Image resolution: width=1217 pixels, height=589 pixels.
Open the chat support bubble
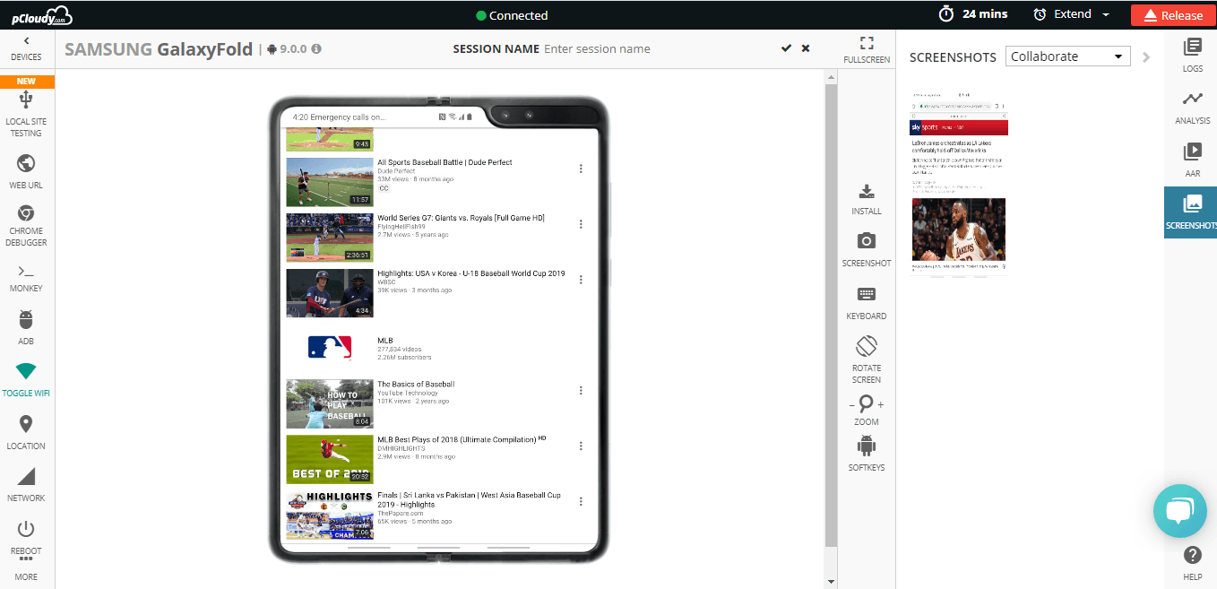pos(1179,511)
